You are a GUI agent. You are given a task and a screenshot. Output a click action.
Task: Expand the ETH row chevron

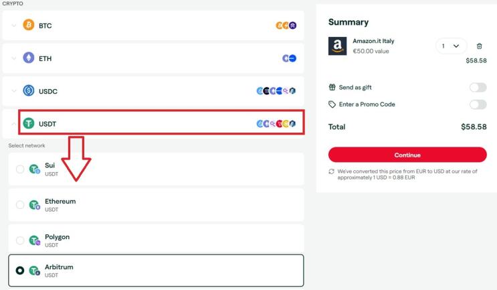pos(13,58)
